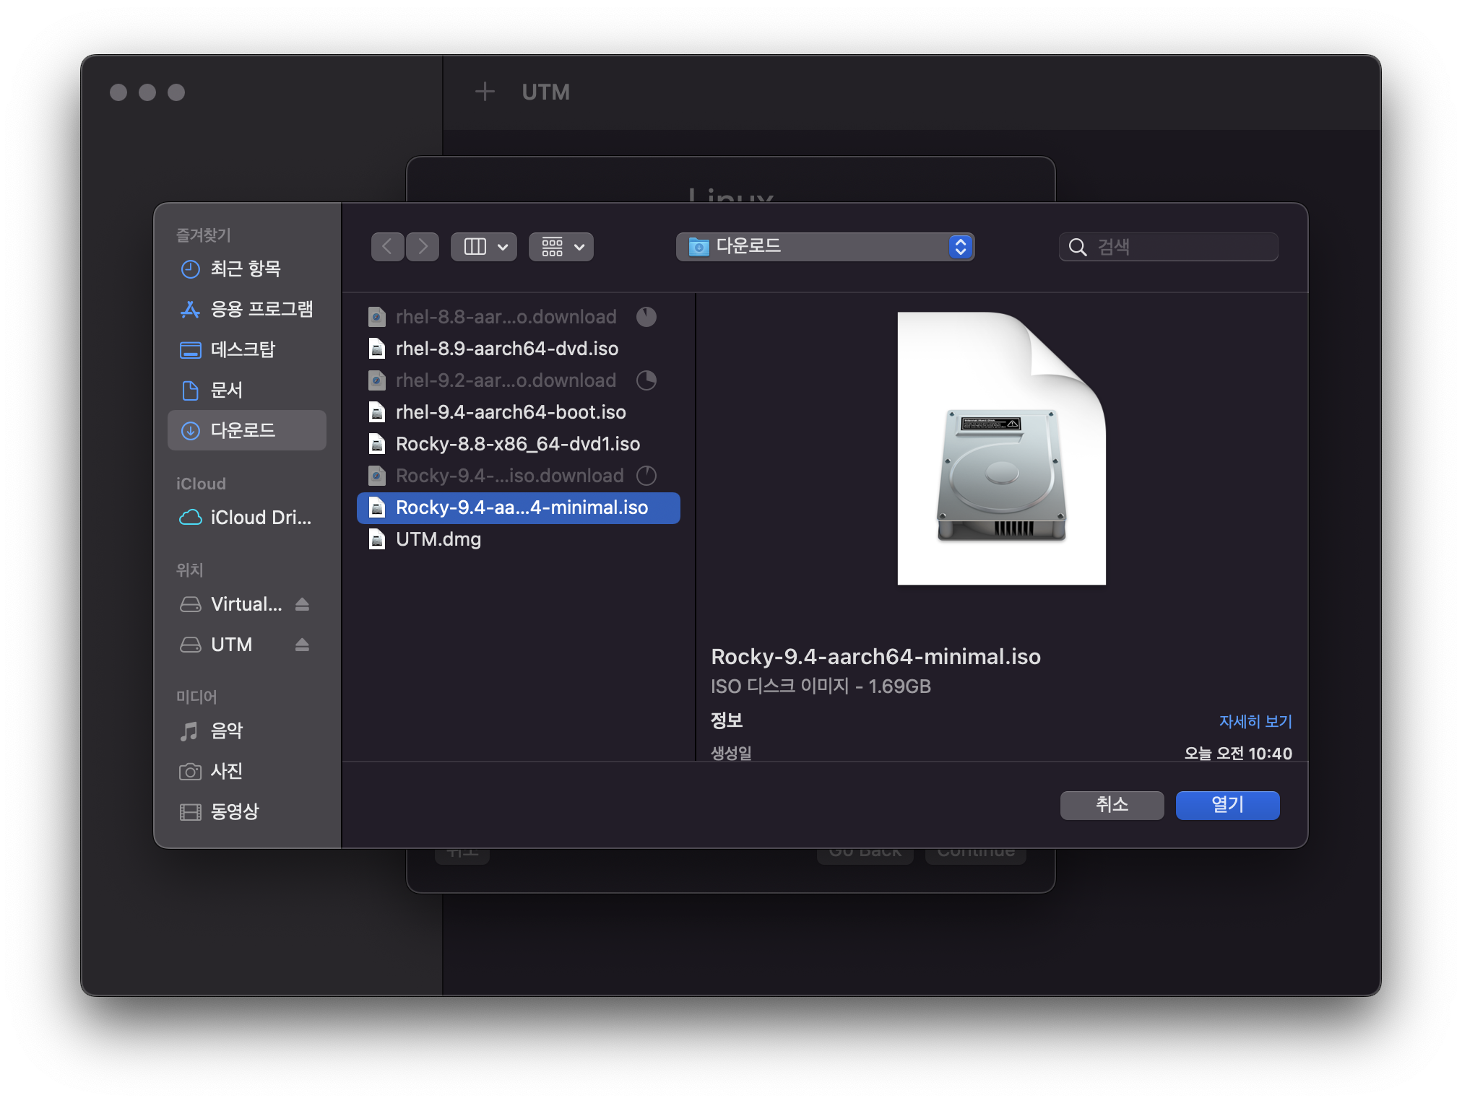The width and height of the screenshot is (1462, 1103).
Task: Open the Desktop (데스크탑) sidebar location
Action: (243, 350)
